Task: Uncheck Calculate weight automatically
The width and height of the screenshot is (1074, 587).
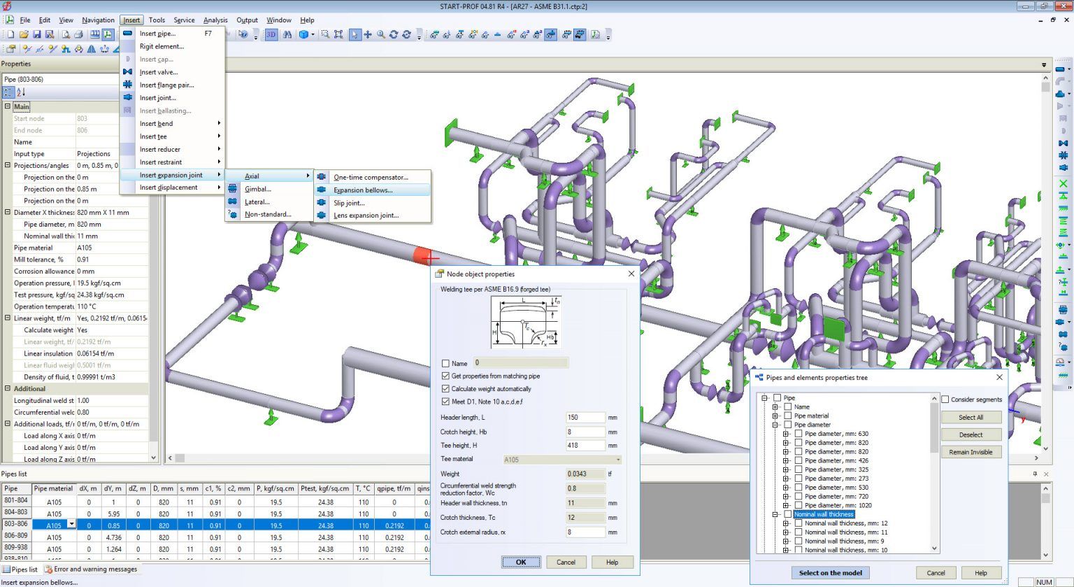Action: (446, 389)
